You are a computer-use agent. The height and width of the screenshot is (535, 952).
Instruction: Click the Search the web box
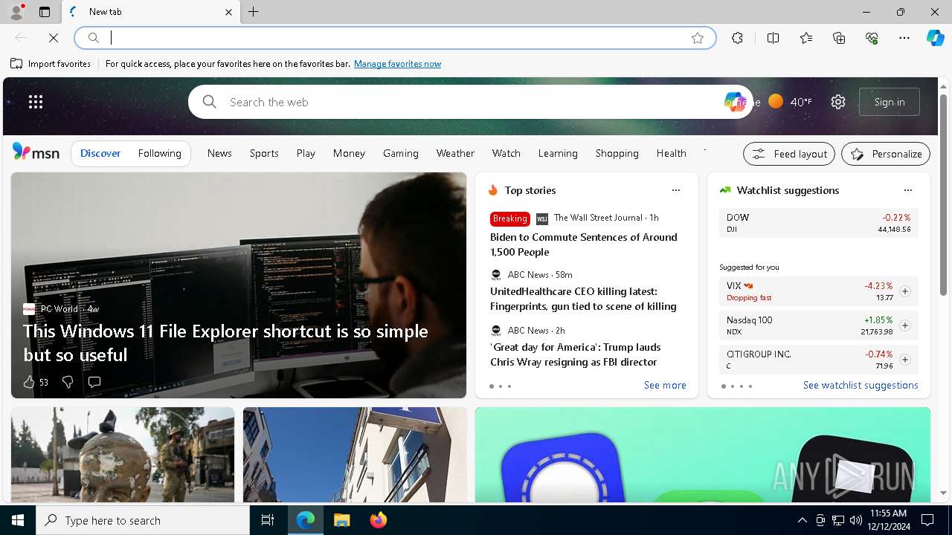coord(469,102)
